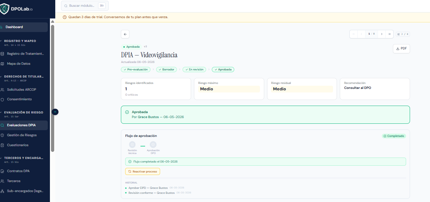Select the Borrador stage pill

pyautogui.click(x=167, y=70)
